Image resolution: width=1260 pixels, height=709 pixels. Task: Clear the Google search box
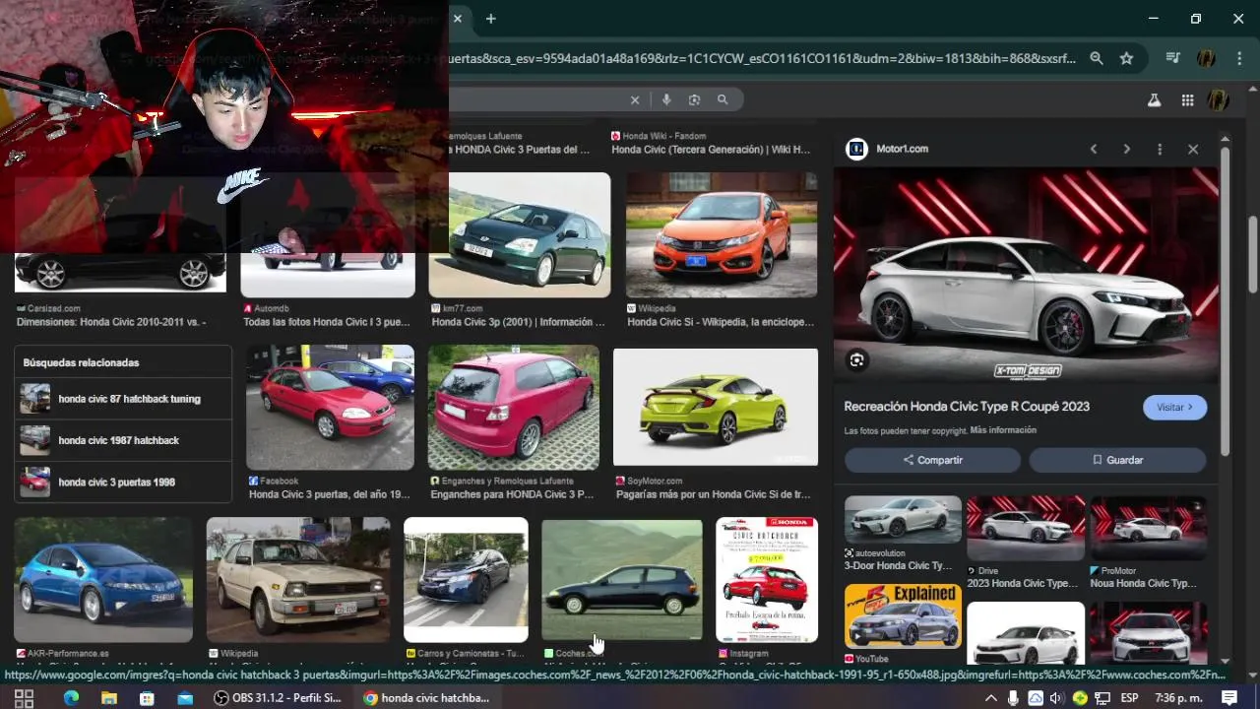(635, 100)
